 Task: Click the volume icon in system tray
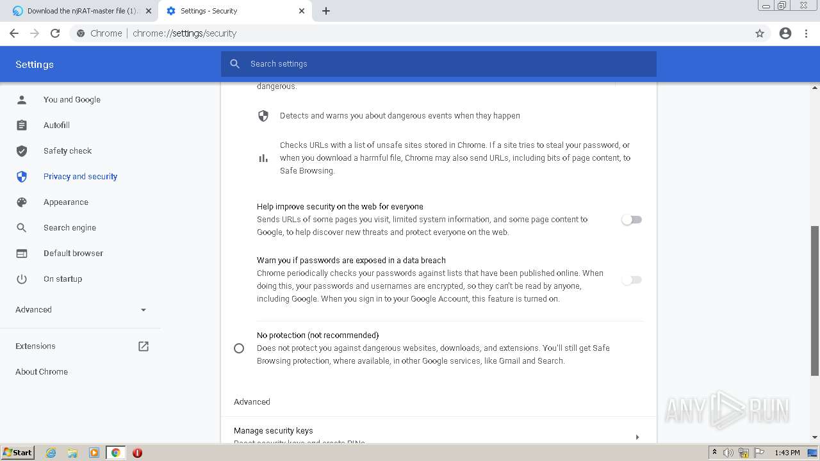coord(728,453)
